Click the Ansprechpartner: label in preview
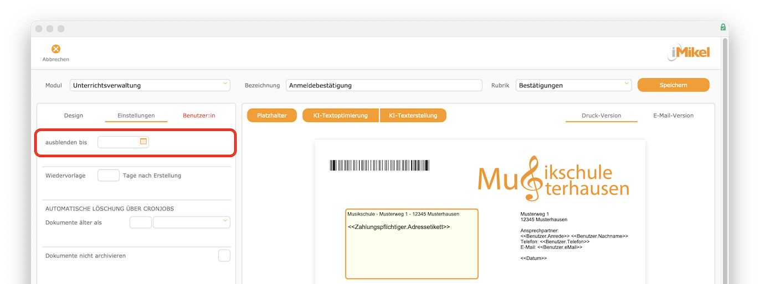Image resolution: width=760 pixels, height=284 pixels. 540,230
